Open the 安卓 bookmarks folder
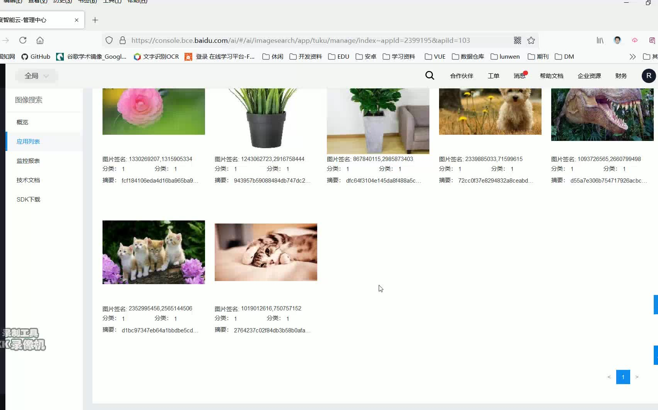Screen dimensions: 658x410 point(366,57)
